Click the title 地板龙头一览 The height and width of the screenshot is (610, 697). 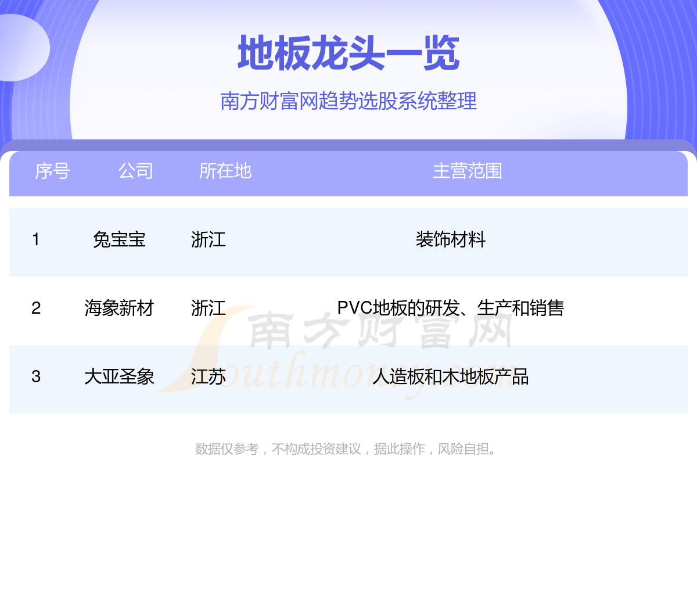(348, 53)
